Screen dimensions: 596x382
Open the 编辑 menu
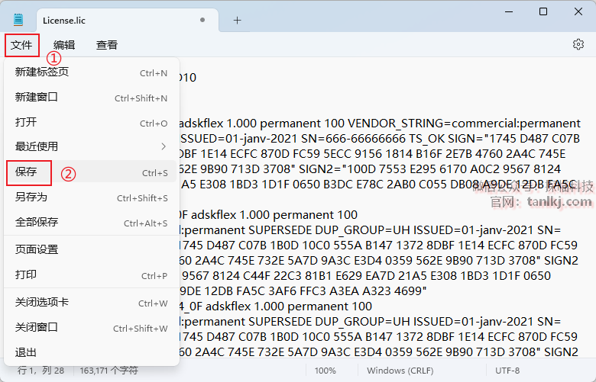tap(64, 45)
